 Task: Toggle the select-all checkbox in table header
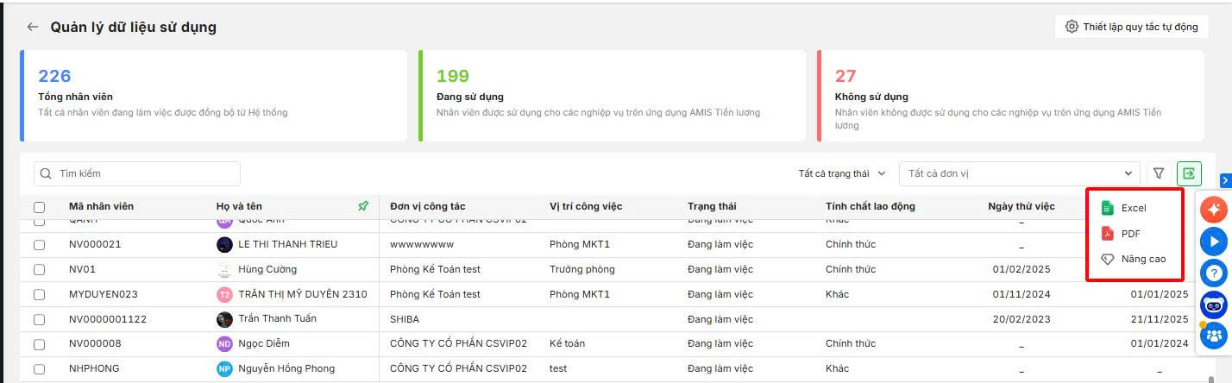click(x=40, y=207)
